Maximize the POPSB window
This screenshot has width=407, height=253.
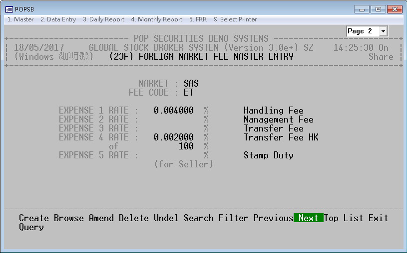(x=378, y=9)
